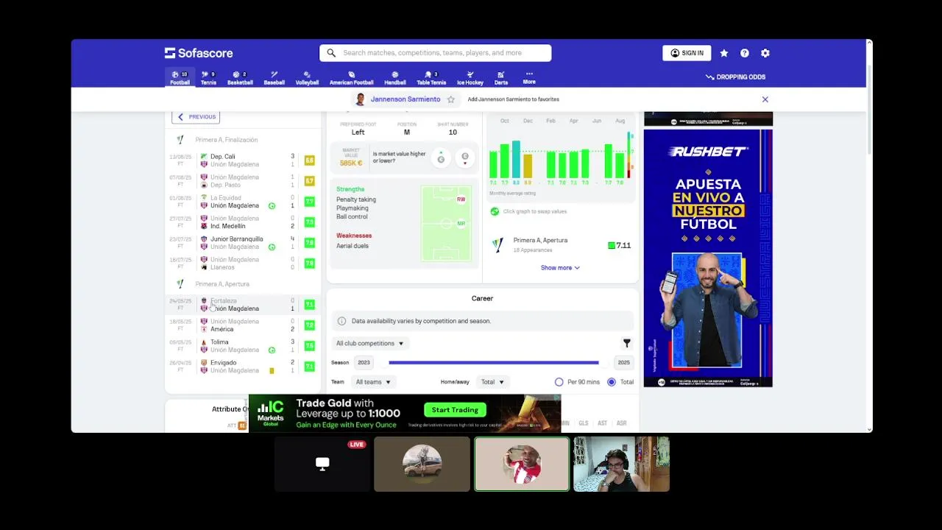The image size is (942, 530).
Task: Select the Per 90 mins radio button
Action: coord(559,382)
